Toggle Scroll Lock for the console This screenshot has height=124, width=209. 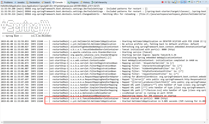click(176, 2)
